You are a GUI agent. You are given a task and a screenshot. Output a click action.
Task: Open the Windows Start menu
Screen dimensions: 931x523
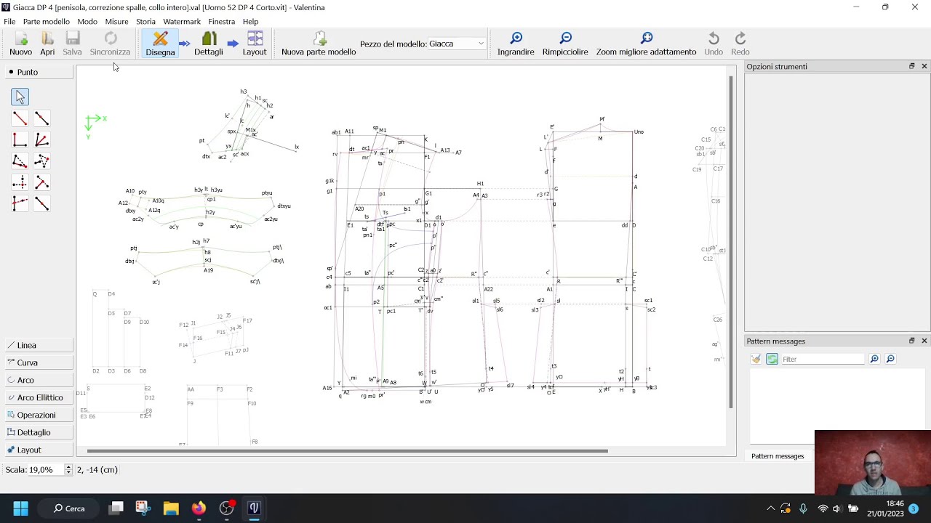pos(20,508)
